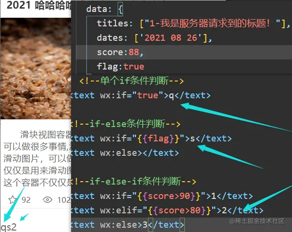Viewport: 292px width, 232px height.
Task: Click the comment '单个if条件判断'
Action: point(132,81)
